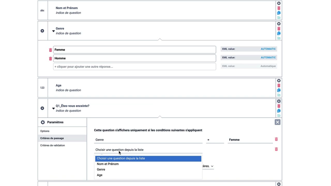Close the Paramètres settings panel
Screen dimensions: 331x186
[277, 122]
